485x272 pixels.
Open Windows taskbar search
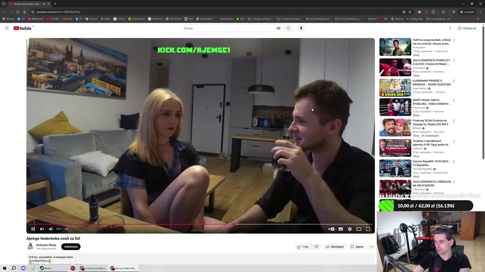click(14, 268)
